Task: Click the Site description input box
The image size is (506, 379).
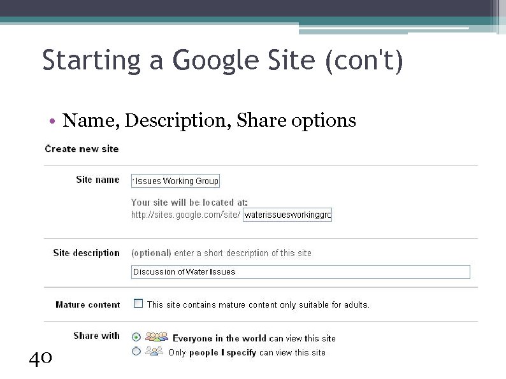Action: coord(300,272)
